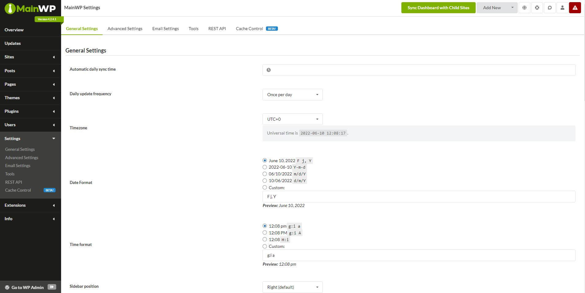This screenshot has height=293, width=585.
Task: Select the 06/10/2022 m/d/Y date format
Action: [265, 174]
